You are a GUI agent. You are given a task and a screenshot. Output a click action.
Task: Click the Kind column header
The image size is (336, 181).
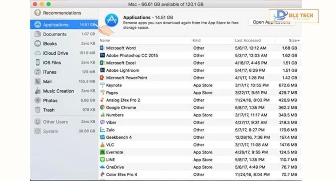tap(197, 41)
